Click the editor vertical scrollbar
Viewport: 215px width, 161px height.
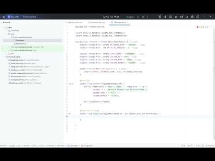[214, 84]
